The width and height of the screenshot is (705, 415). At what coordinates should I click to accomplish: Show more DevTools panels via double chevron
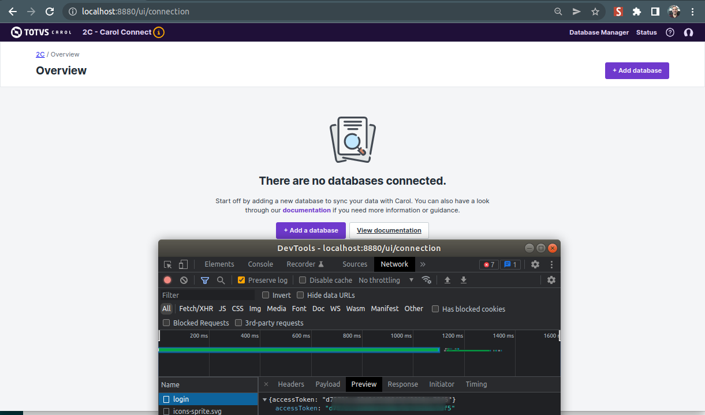422,264
